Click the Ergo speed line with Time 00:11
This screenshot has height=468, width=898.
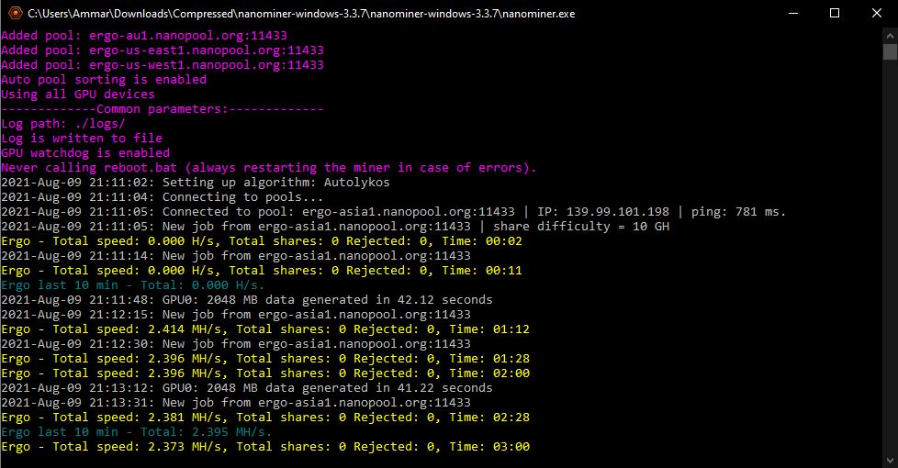coord(262,271)
